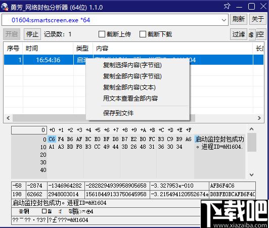Click the 2948003014 value cell
Image resolution: width=269 pixels, height=228 pixels.
point(66,194)
